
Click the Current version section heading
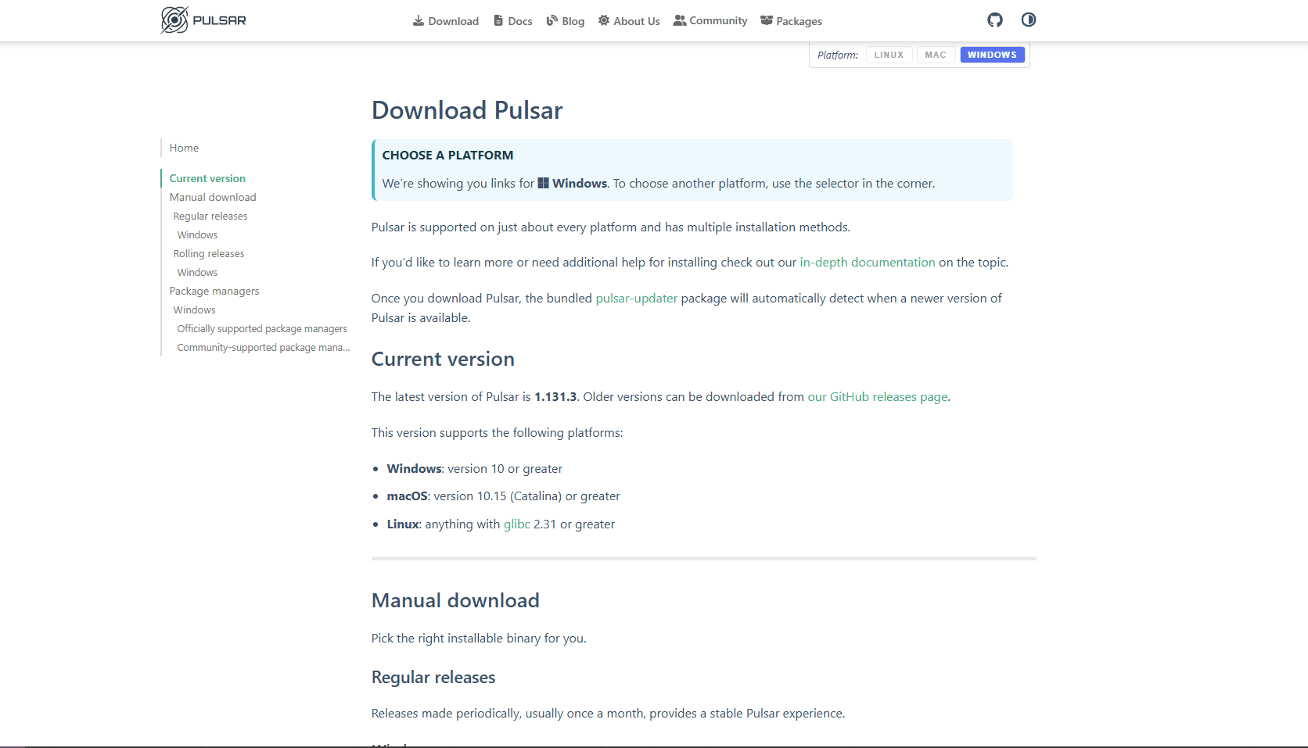pyautogui.click(x=443, y=359)
